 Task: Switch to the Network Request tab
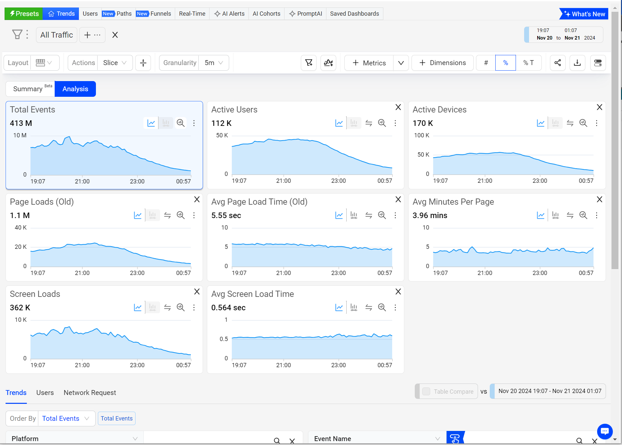tap(90, 393)
